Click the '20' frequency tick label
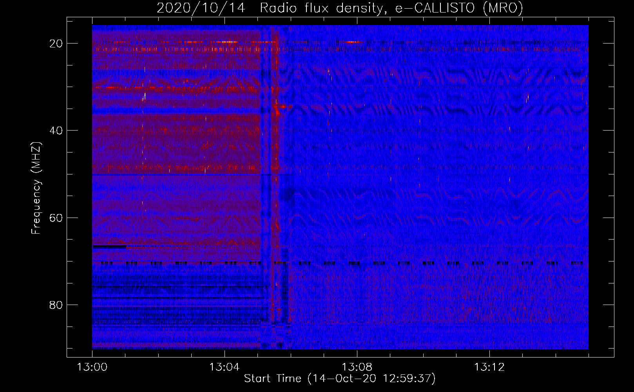Viewport: 634px width, 392px height. coord(56,44)
